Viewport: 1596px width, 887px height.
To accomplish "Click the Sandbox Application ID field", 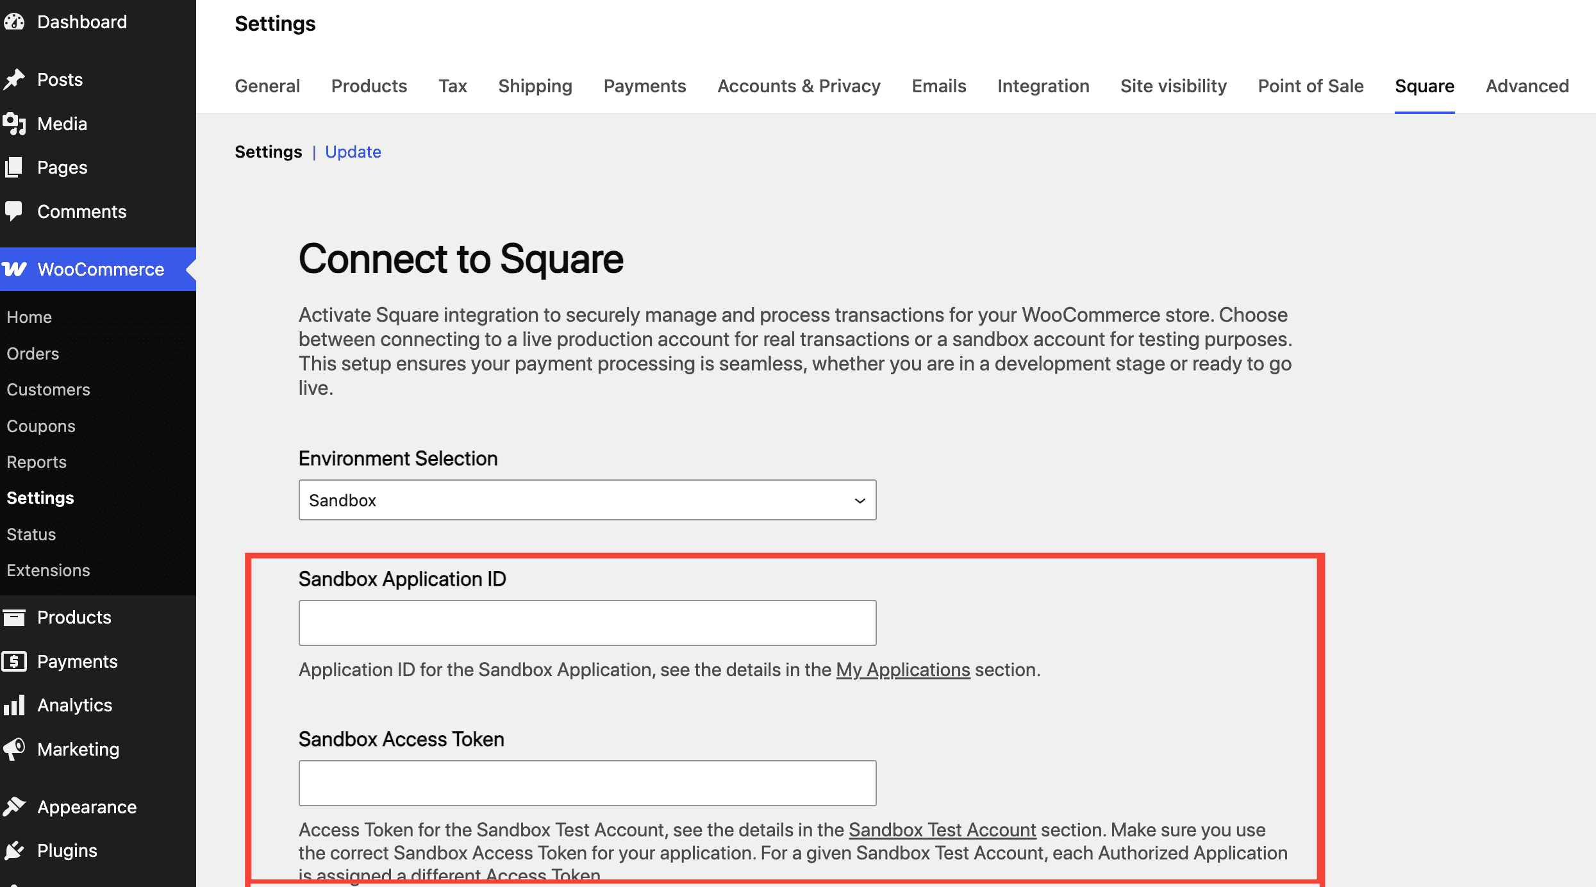I will (587, 623).
